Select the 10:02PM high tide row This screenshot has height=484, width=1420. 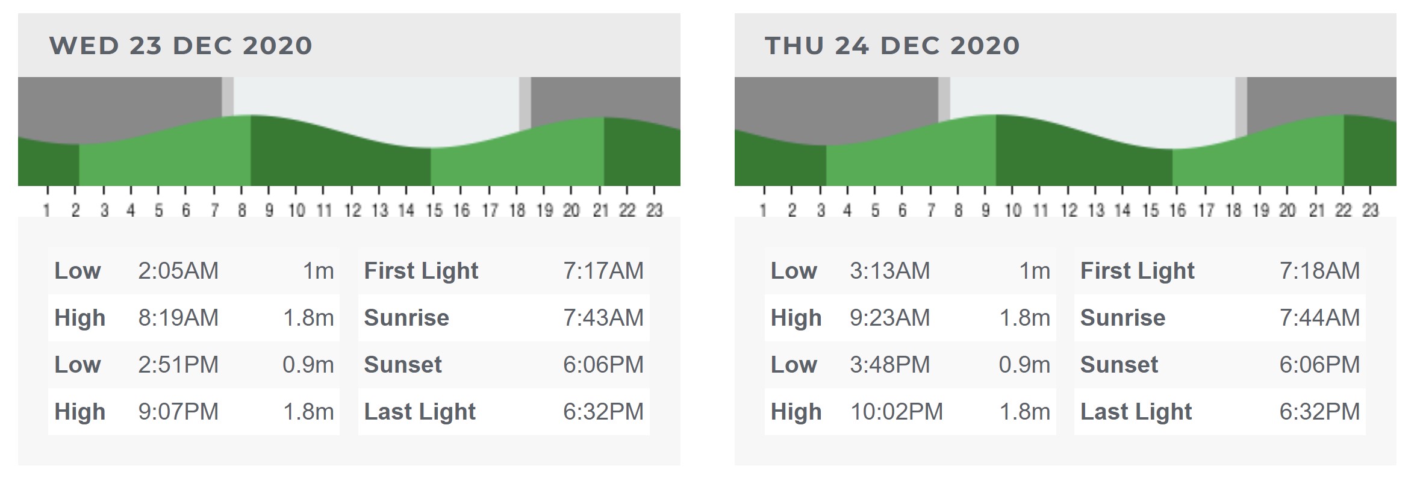[x=910, y=412]
